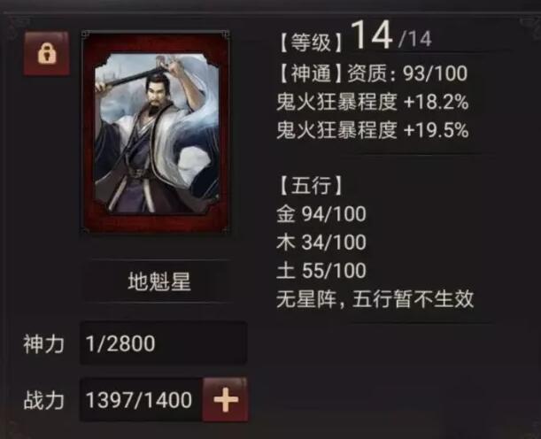
Task: Open the 地魁星 character portrait card
Action: point(156,132)
